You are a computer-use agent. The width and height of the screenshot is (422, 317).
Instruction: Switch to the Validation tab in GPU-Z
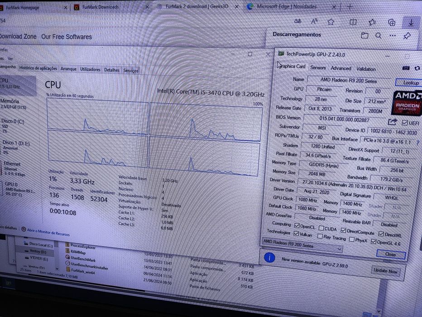[x=366, y=69]
